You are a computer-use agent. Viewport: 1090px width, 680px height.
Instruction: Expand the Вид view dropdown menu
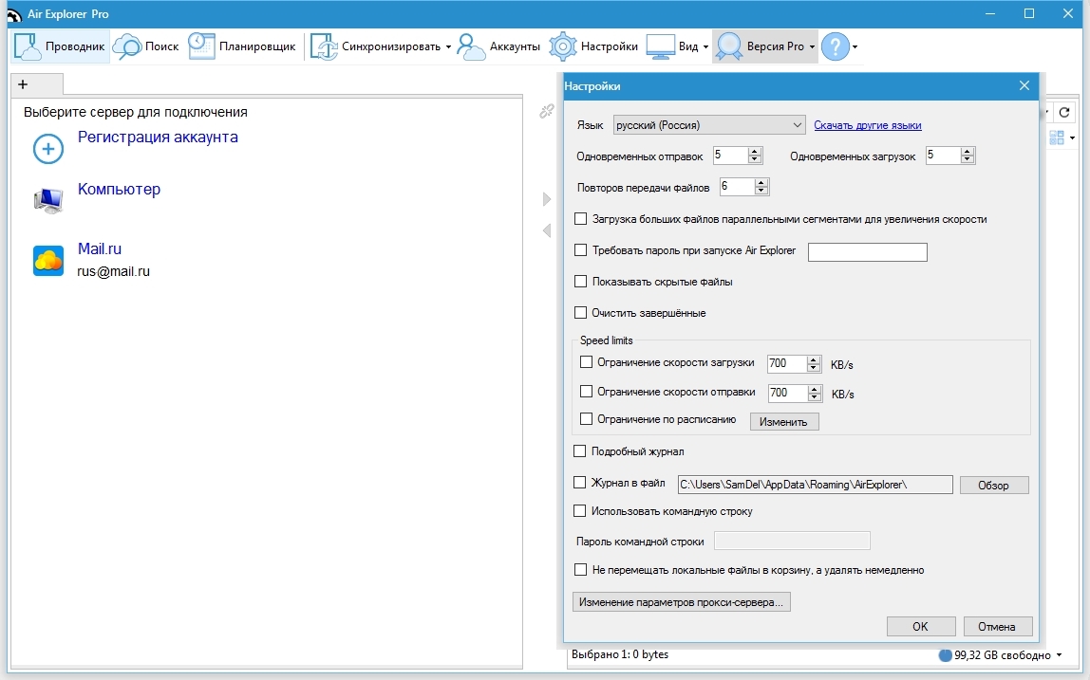click(705, 47)
